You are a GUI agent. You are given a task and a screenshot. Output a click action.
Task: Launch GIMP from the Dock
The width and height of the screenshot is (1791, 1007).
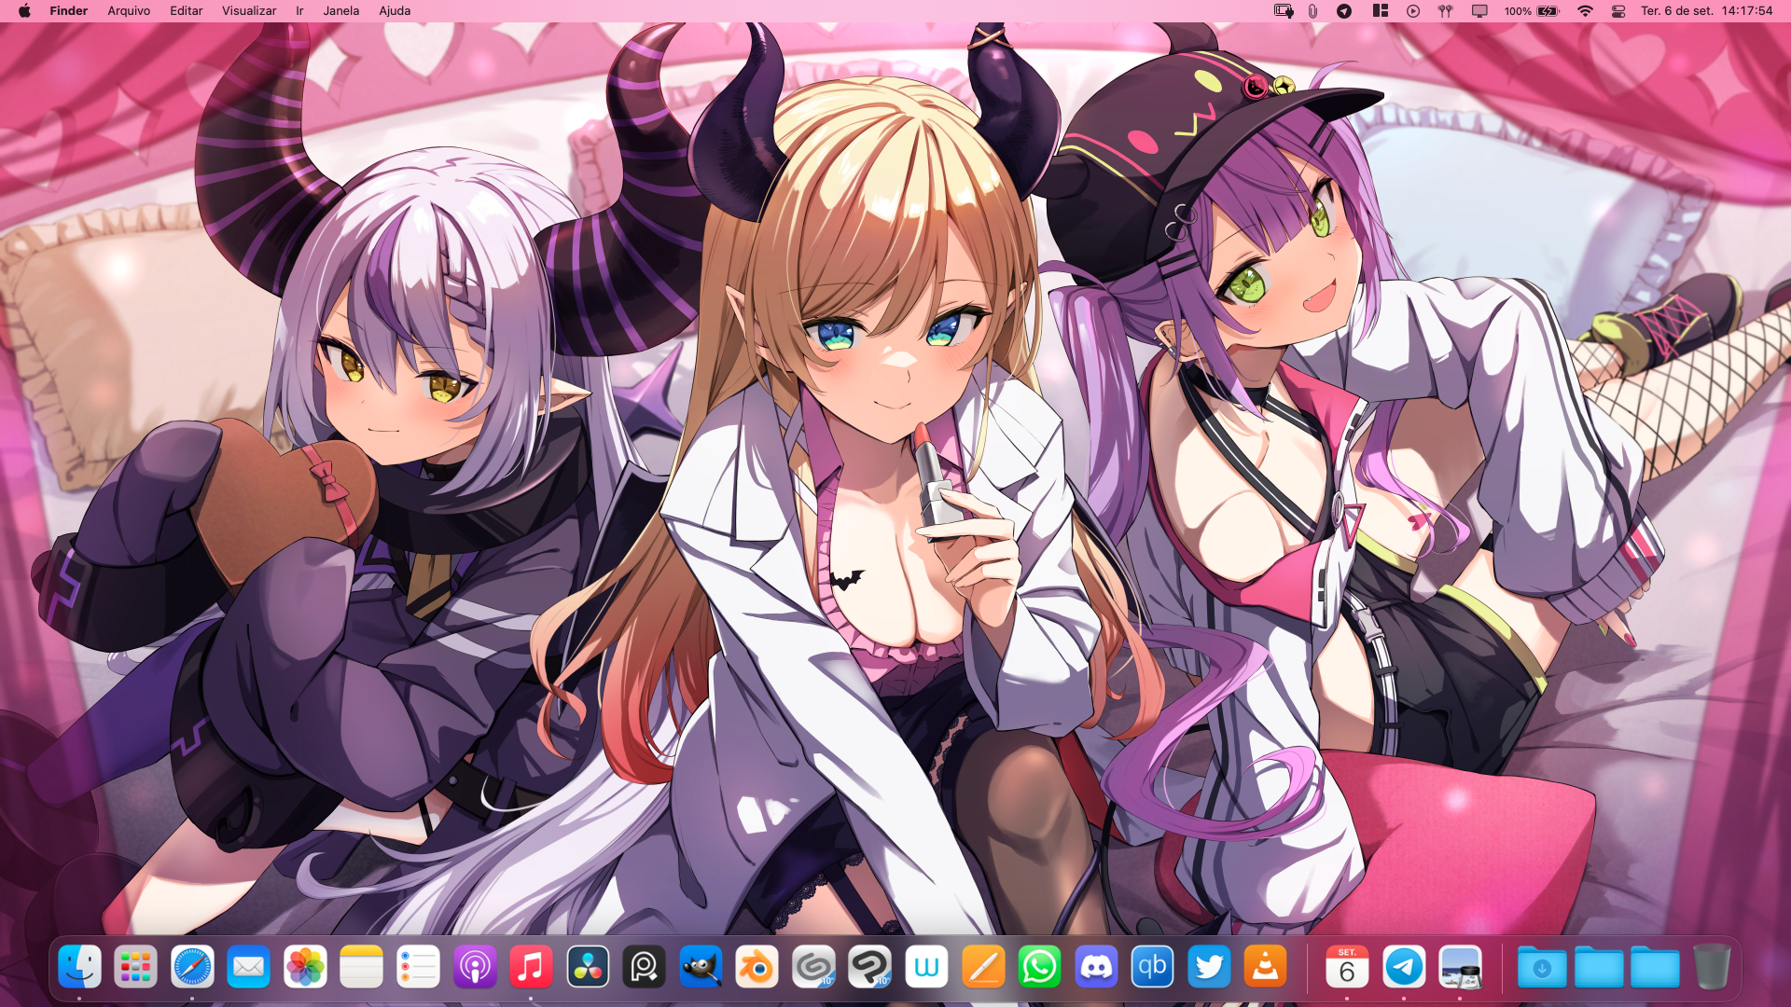701,967
